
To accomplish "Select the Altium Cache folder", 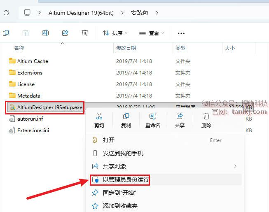I will 33,61.
